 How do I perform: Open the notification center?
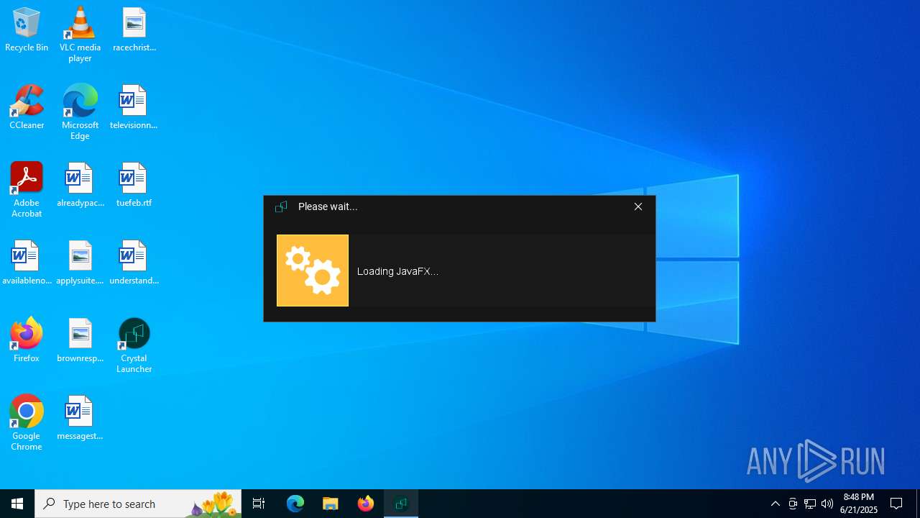click(897, 504)
